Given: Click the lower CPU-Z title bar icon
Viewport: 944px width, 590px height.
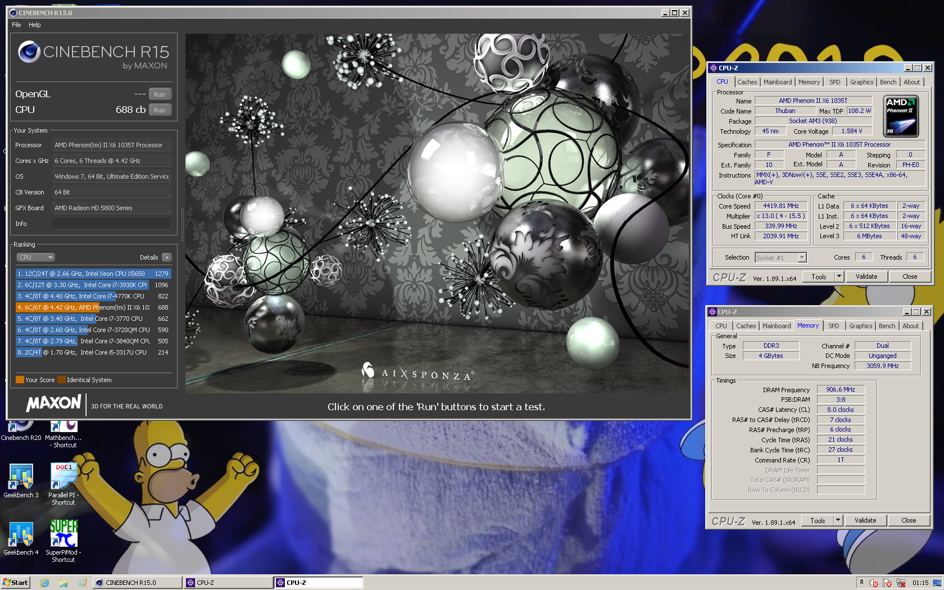Looking at the screenshot, I should (x=712, y=312).
